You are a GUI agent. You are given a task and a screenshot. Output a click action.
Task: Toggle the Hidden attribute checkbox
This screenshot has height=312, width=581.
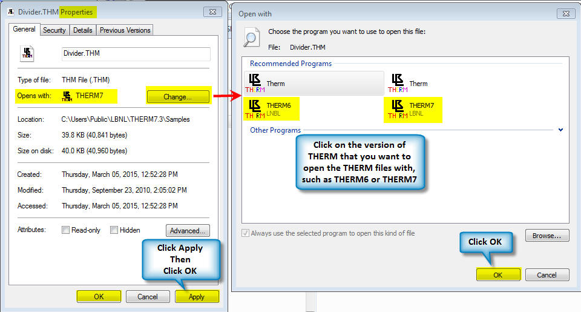point(114,230)
